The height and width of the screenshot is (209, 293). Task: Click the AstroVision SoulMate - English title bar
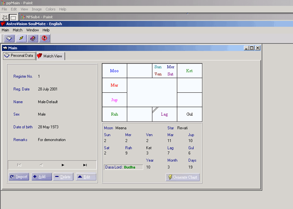pos(146,24)
